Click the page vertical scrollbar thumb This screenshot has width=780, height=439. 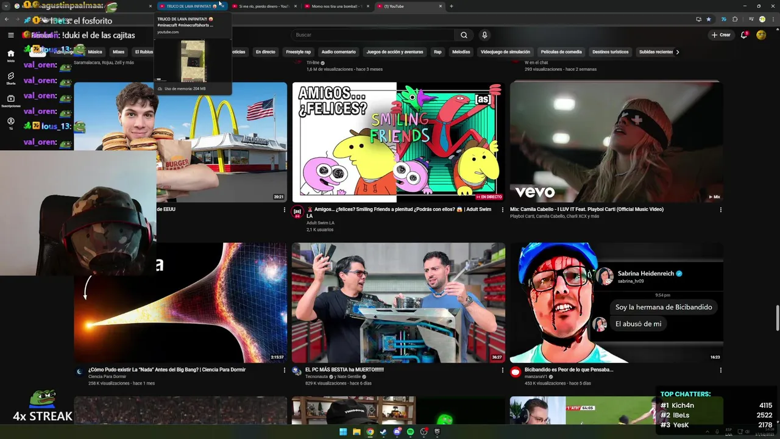[777, 317]
